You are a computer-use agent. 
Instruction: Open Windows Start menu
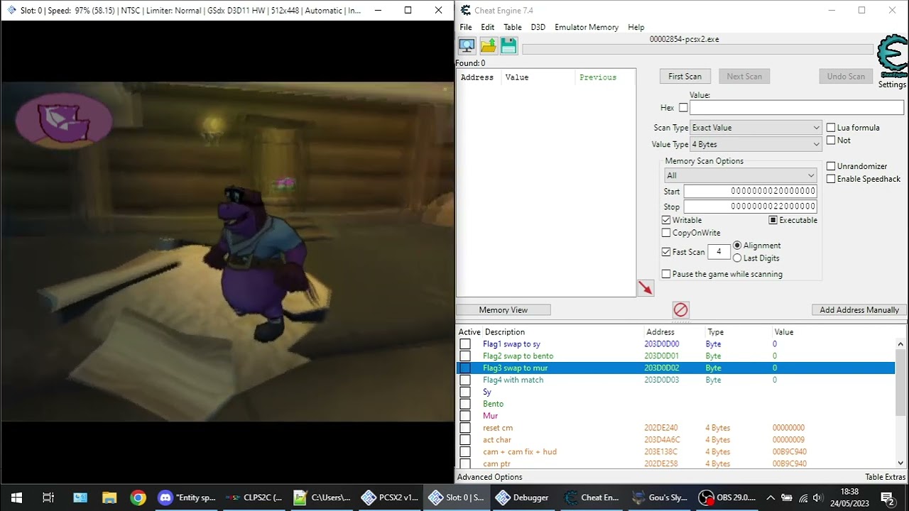pos(16,498)
